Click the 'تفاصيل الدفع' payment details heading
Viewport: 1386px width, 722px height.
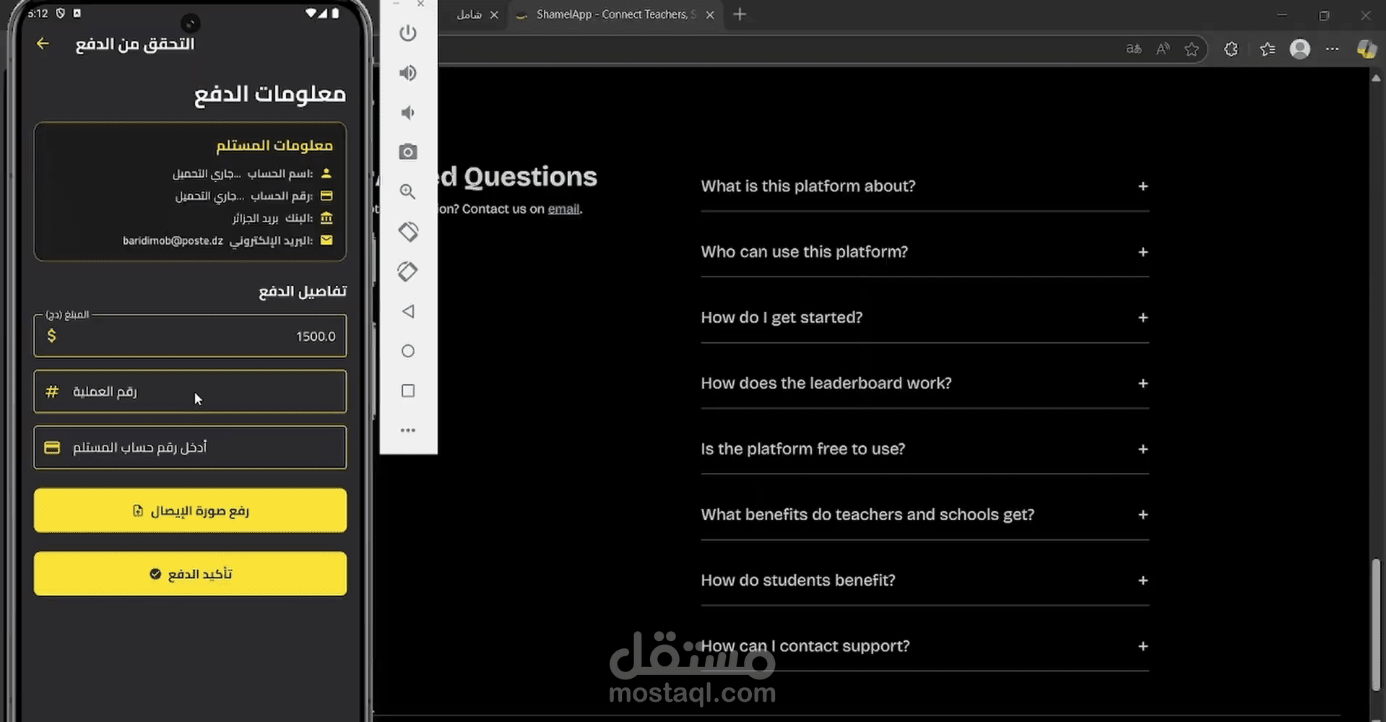click(x=303, y=291)
